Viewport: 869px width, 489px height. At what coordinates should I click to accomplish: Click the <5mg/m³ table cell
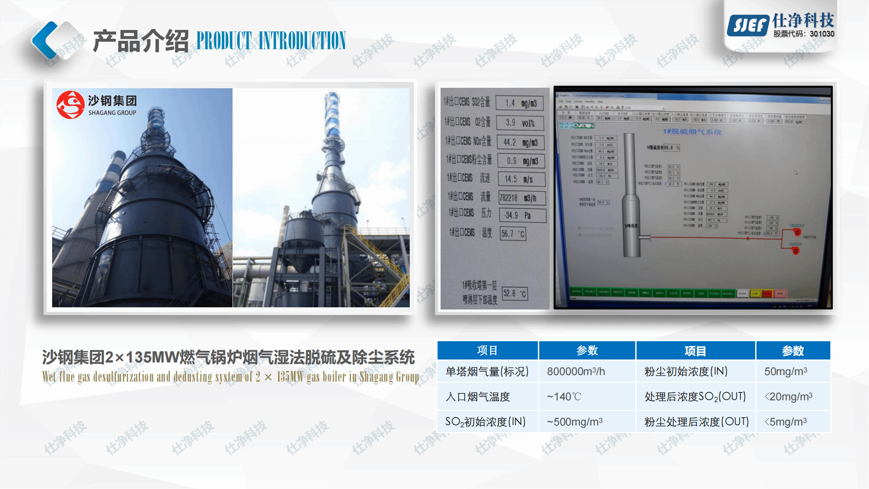click(793, 422)
